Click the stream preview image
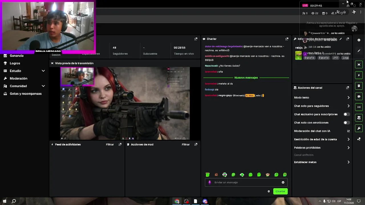Image resolution: width=365 pixels, height=205 pixels. [125, 103]
